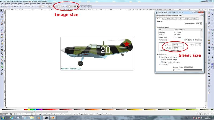Choose US Letter in the page size list
Image resolution: width=214 pixels, height=120 pixels.
[x=179, y=32]
